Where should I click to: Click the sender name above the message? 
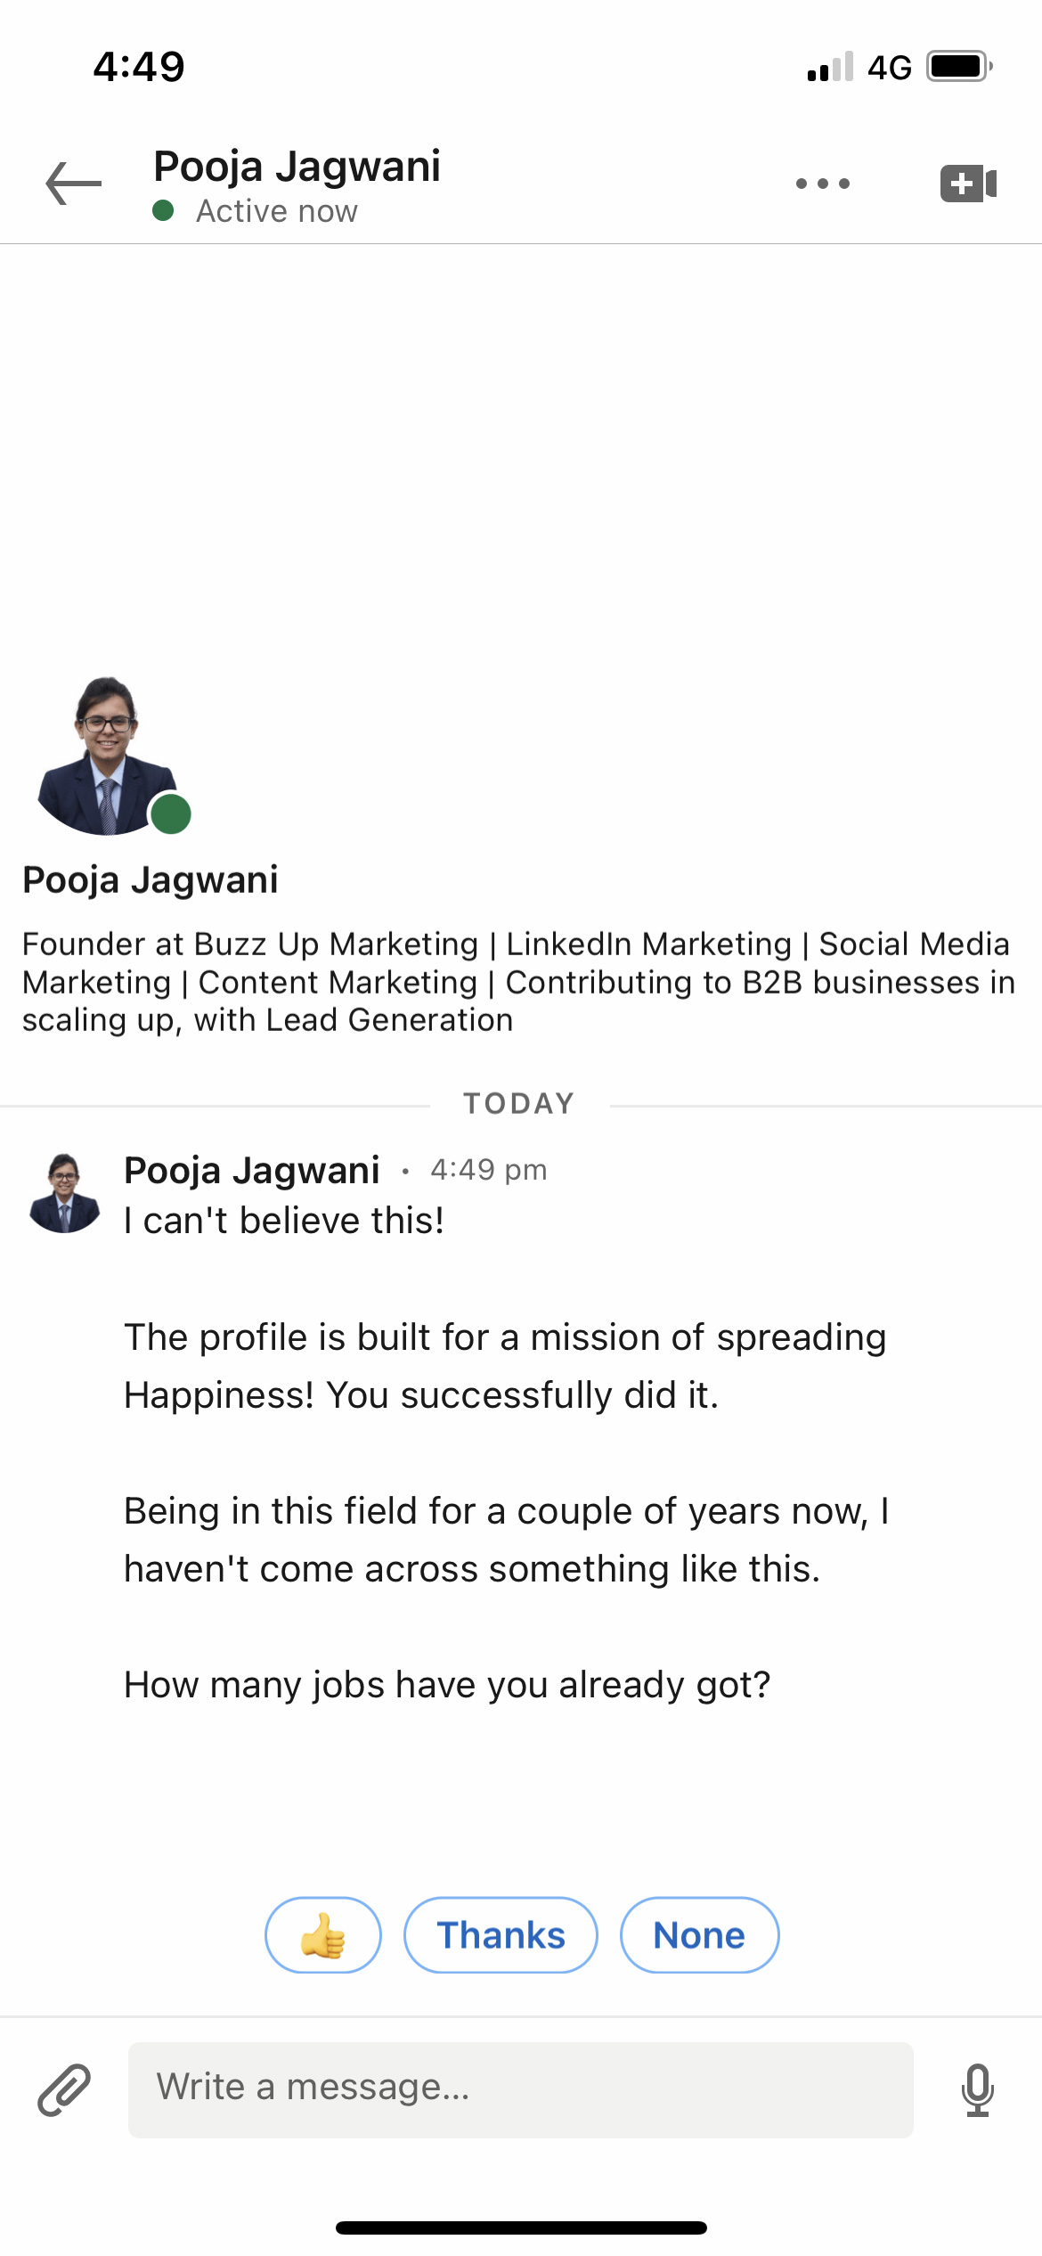(252, 1170)
